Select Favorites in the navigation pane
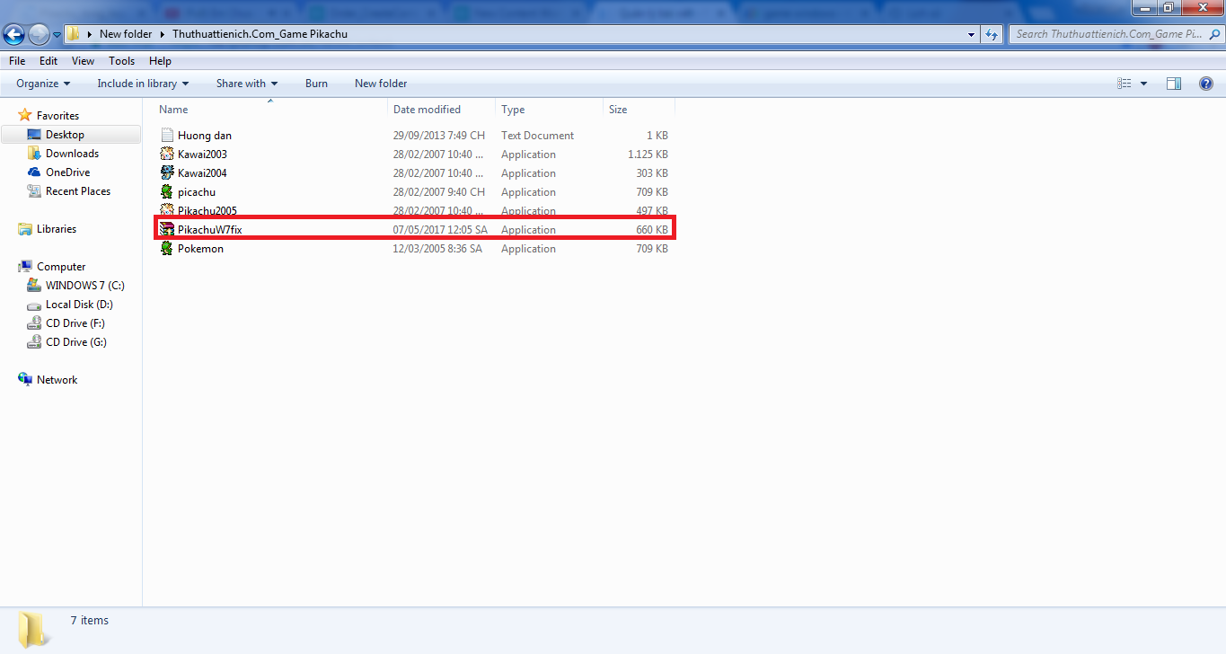Image resolution: width=1226 pixels, height=654 pixels. click(x=57, y=116)
